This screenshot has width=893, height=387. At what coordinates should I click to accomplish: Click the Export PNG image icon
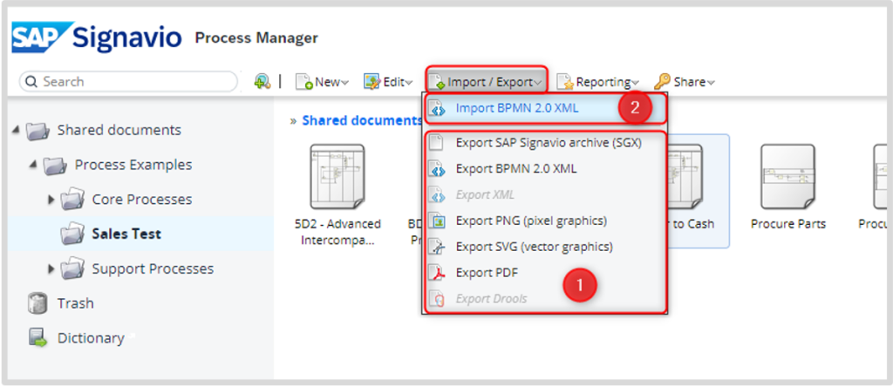437,221
